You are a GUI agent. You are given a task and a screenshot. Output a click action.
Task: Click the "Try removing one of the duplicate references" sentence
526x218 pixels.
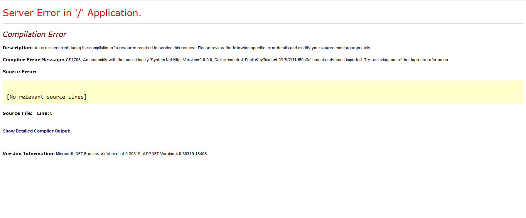point(406,60)
